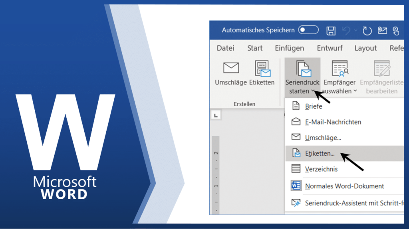Select Etiketten... in the Seriendruck menu
The image size is (409, 229).
pyautogui.click(x=320, y=153)
